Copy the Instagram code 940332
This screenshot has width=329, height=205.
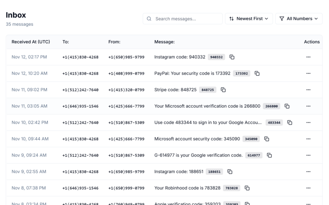(x=232, y=57)
